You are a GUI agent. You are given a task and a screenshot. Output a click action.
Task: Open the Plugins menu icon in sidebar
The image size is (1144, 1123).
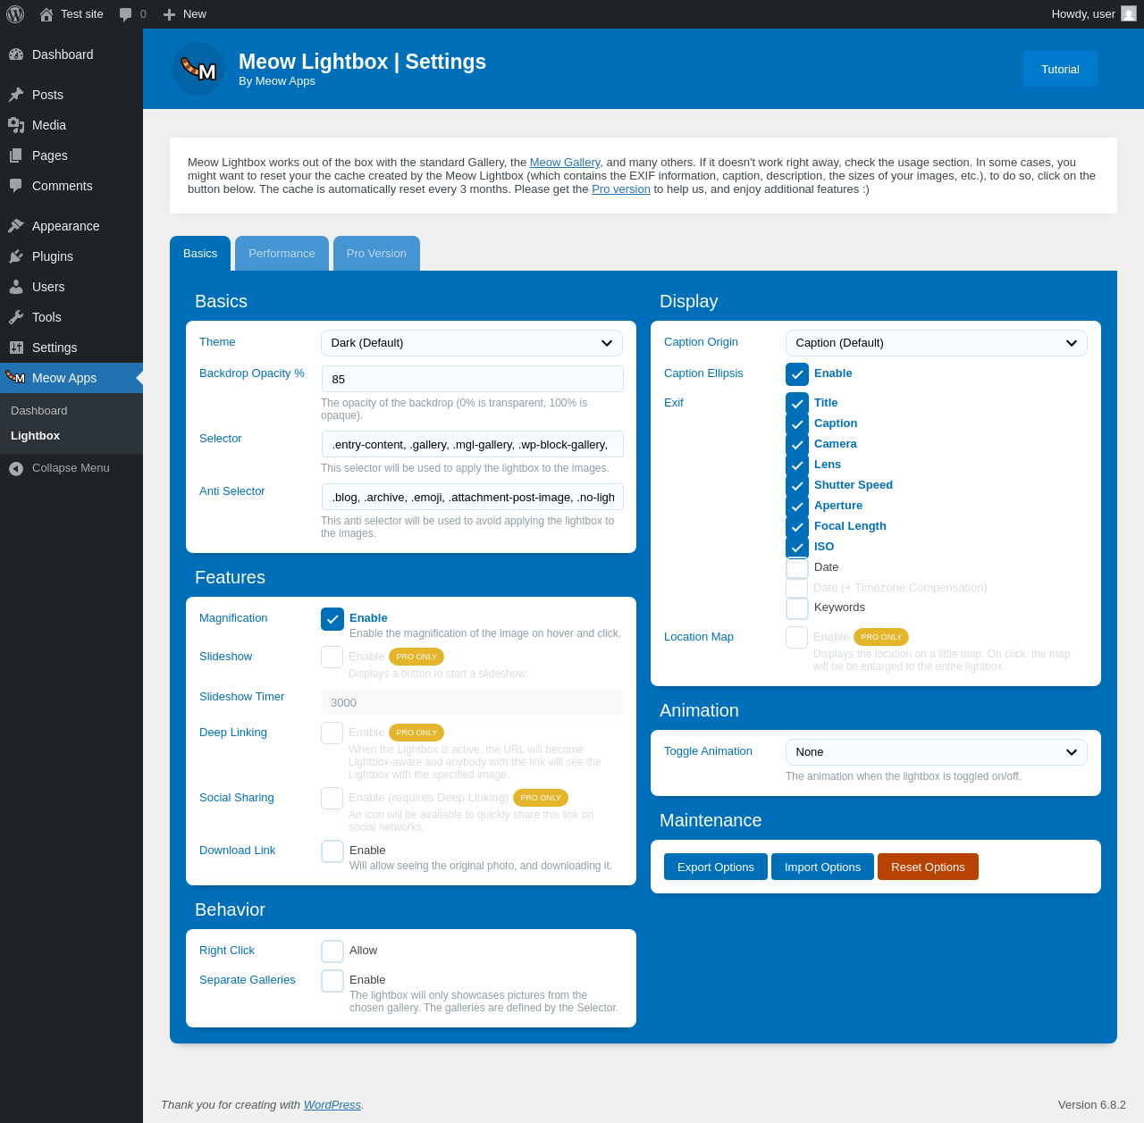coord(16,256)
